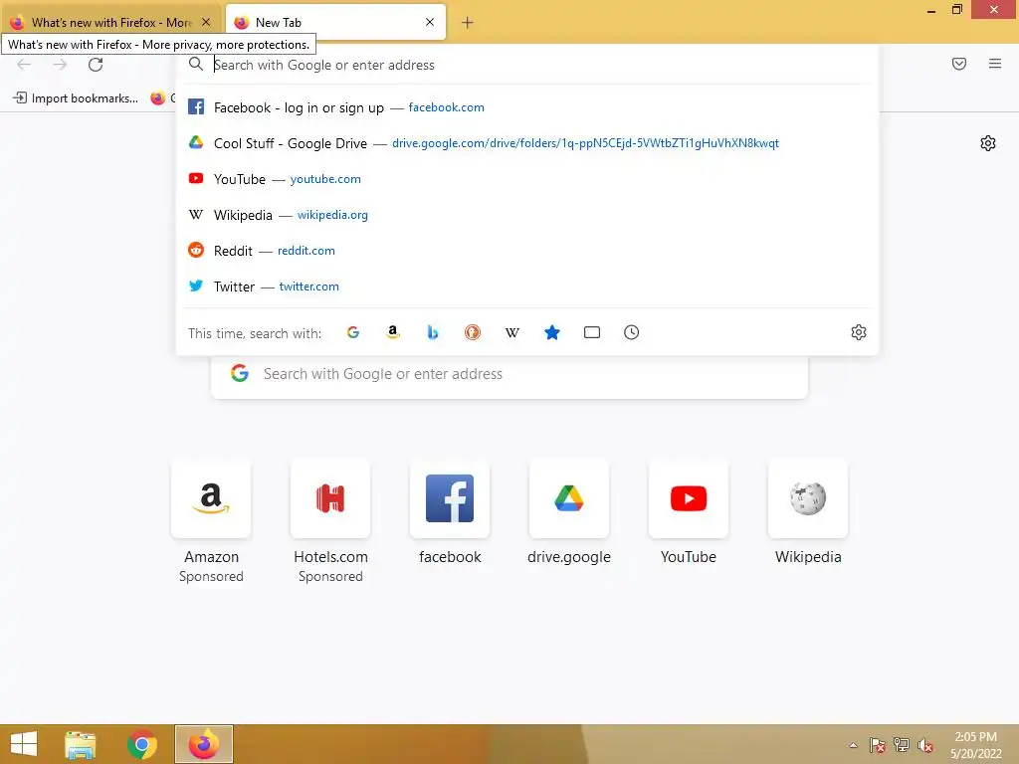Open Cool Stuff Google Drive suggestion
This screenshot has height=764, width=1019.
pyautogui.click(x=527, y=143)
